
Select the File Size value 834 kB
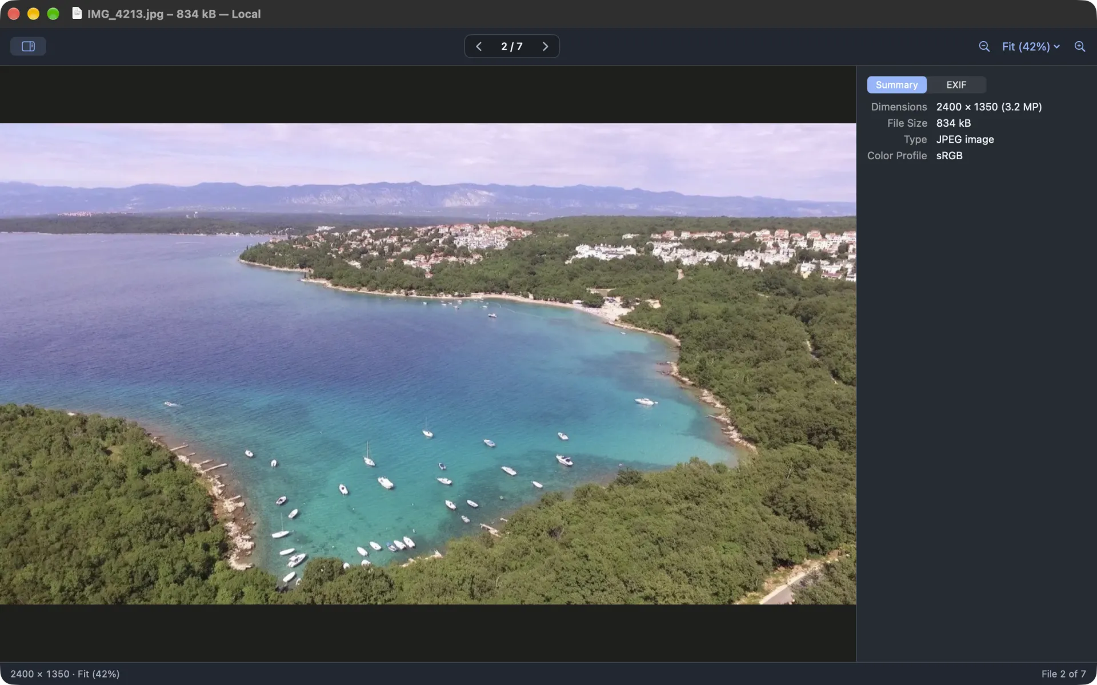pyautogui.click(x=953, y=123)
